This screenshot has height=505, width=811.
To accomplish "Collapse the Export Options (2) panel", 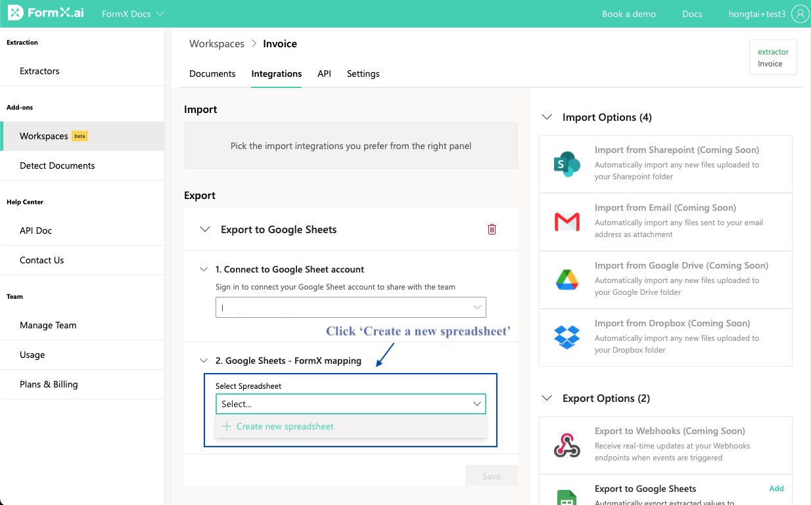I will pyautogui.click(x=547, y=398).
